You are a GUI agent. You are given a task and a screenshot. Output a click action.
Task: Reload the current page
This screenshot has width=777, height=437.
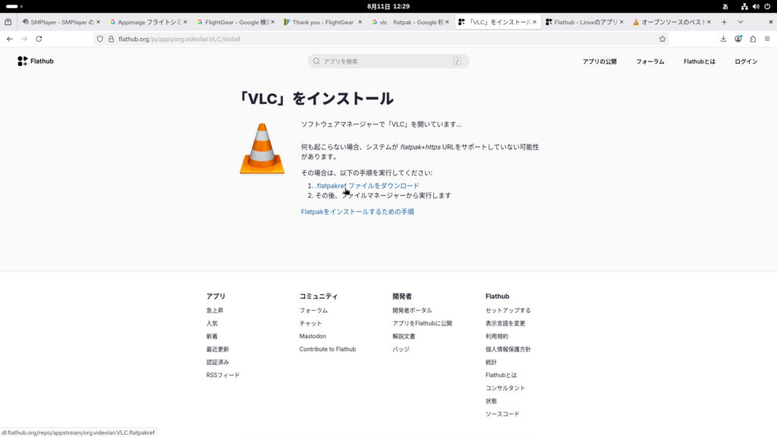pyautogui.click(x=39, y=39)
